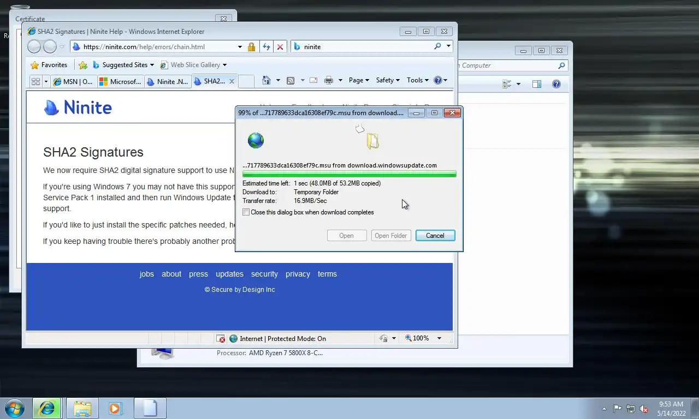Click the Internet zone globe icon in status bar
This screenshot has height=419, width=699.
234,339
